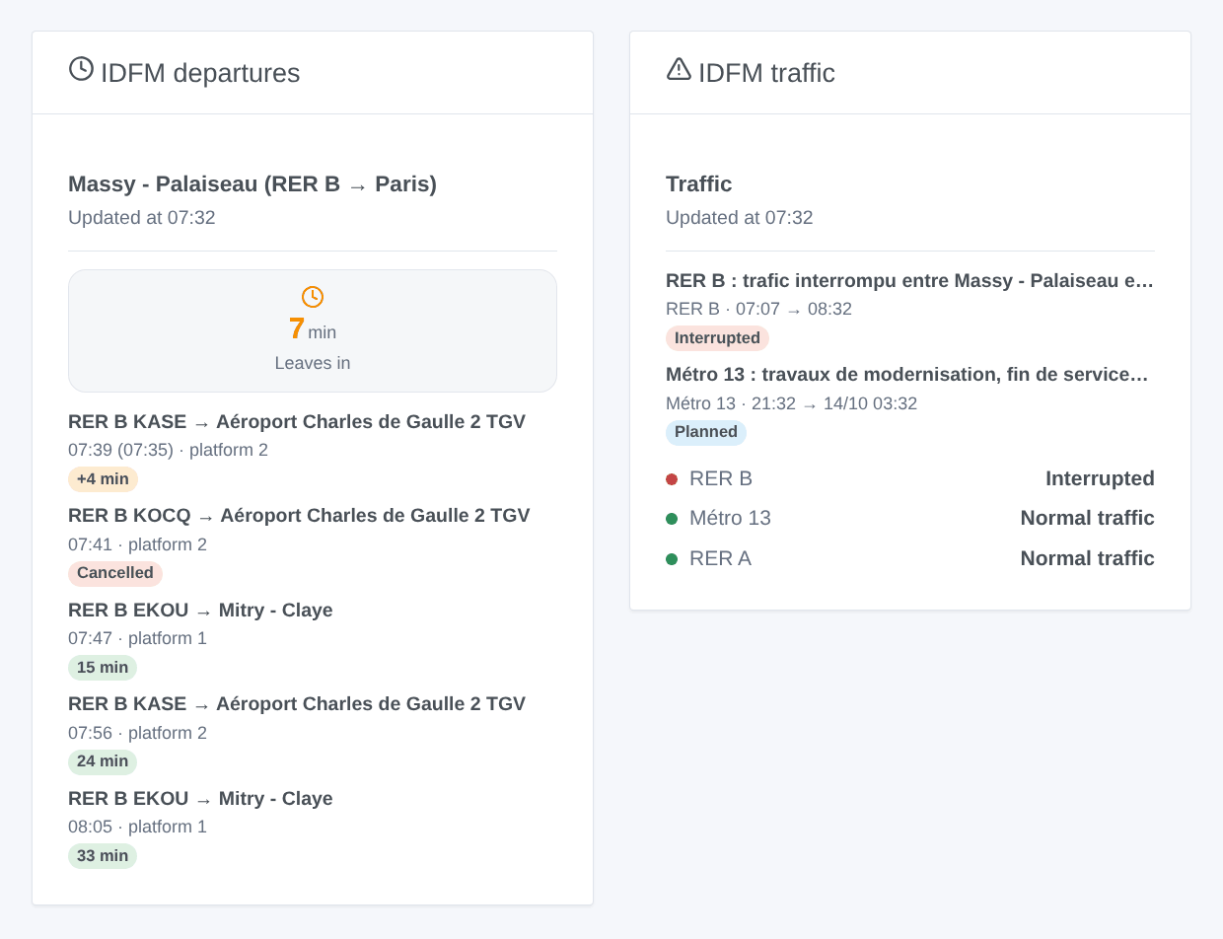Click the Métro 13 21:32 → 14/10 03:32 line

coord(791,404)
